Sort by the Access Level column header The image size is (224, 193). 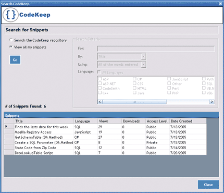pyautogui.click(x=158, y=121)
